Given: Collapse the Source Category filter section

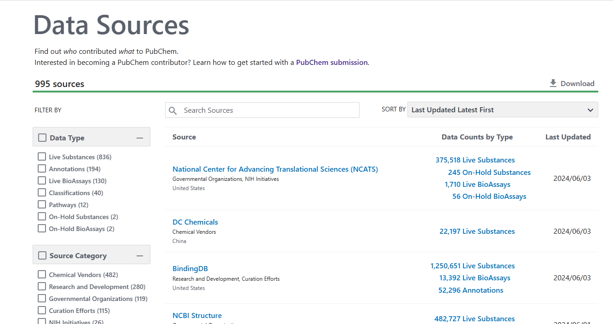Looking at the screenshot, I should [x=140, y=255].
